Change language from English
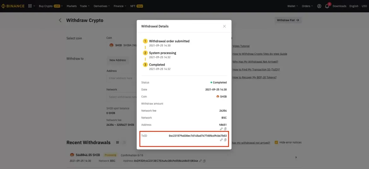 click(x=354, y=6)
